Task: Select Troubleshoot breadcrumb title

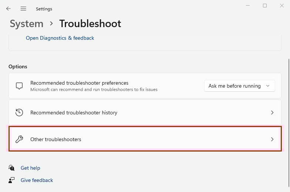Action: 90,24
